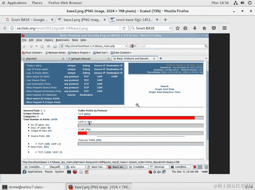Click Most recent 15 Unique Alerts link
This screenshot has height=190, width=255.
43,98
